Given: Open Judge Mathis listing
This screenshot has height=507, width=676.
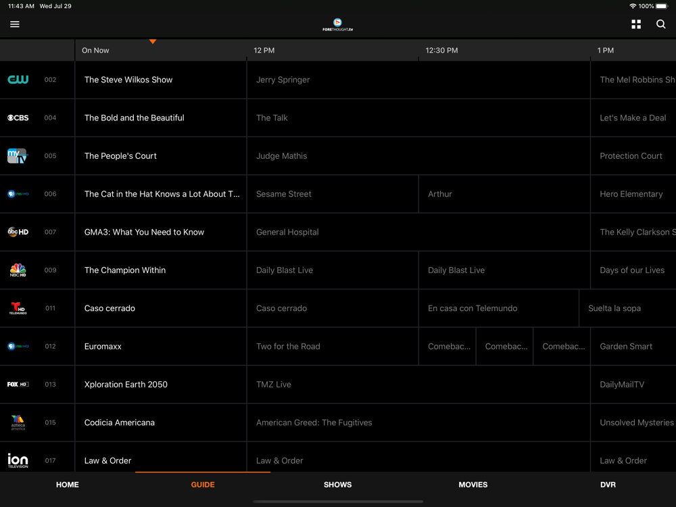Looking at the screenshot, I should [x=418, y=156].
